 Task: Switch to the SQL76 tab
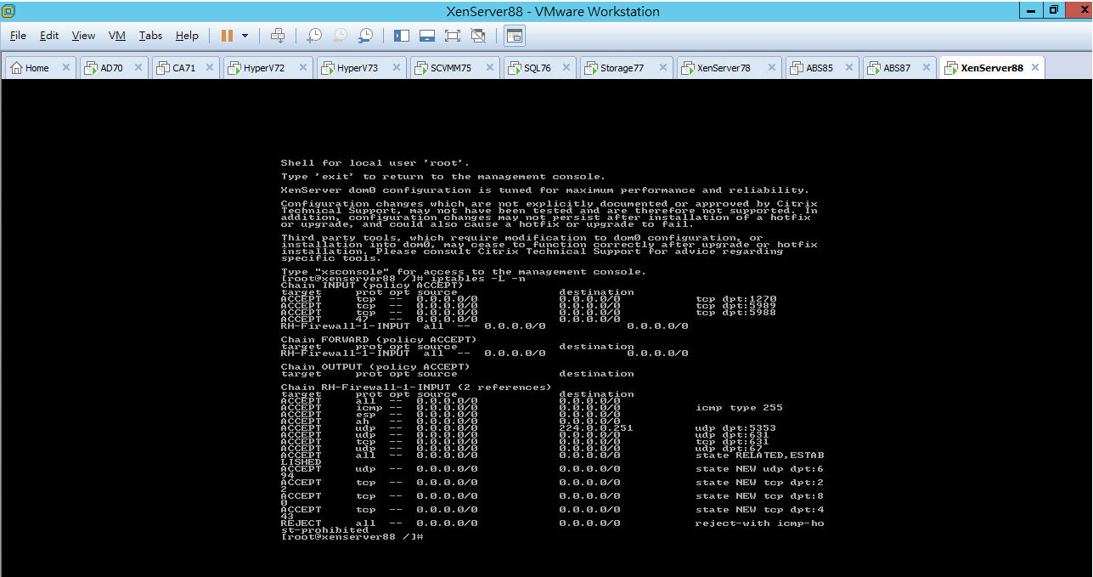pyautogui.click(x=538, y=68)
